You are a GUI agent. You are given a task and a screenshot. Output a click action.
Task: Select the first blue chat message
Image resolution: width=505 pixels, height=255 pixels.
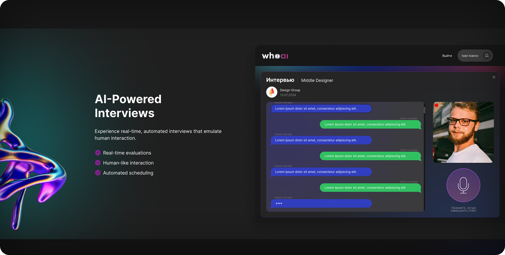[321, 108]
